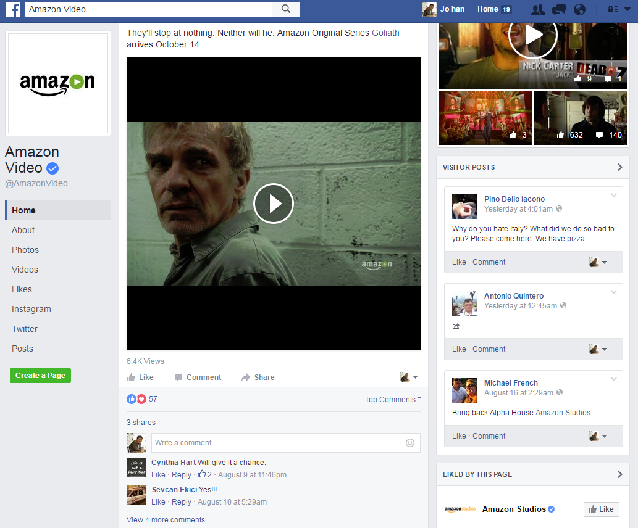Open options arrow on Michael French's post
This screenshot has height=528, width=638.
(x=613, y=379)
